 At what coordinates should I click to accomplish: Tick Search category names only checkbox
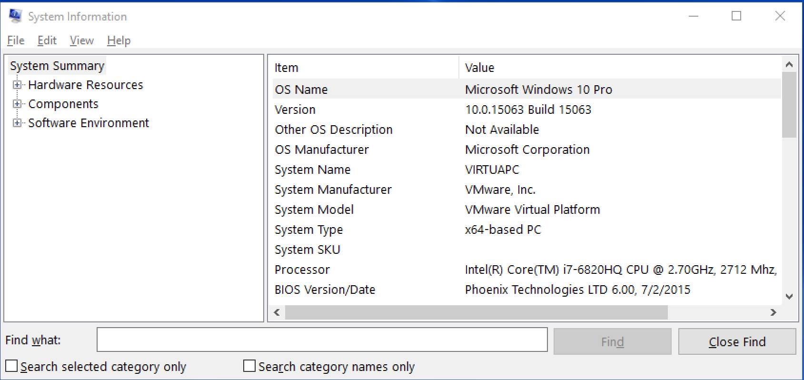(249, 366)
